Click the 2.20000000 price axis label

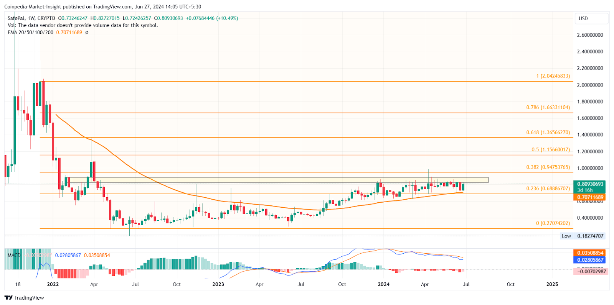(590, 68)
